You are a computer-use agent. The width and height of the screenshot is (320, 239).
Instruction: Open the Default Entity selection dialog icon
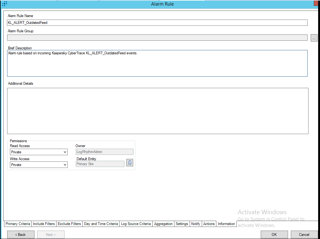tap(129, 162)
